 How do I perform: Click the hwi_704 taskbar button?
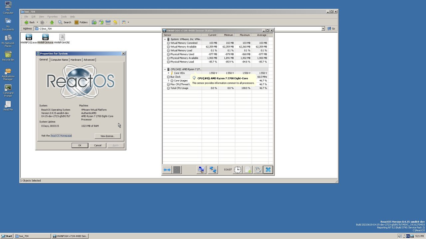(33, 236)
